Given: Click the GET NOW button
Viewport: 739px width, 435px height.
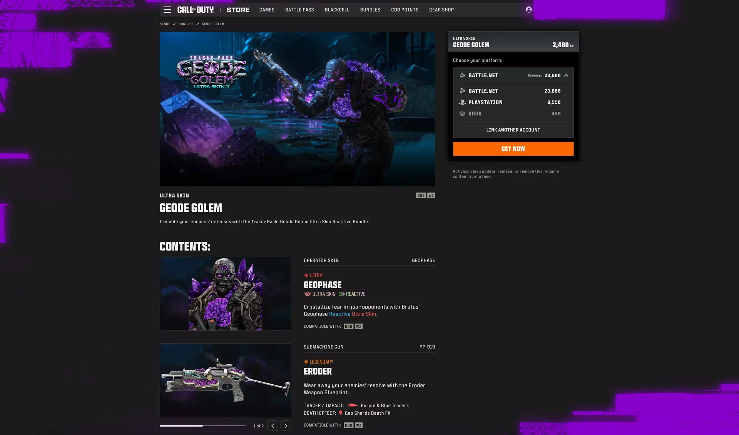Looking at the screenshot, I should tap(513, 149).
